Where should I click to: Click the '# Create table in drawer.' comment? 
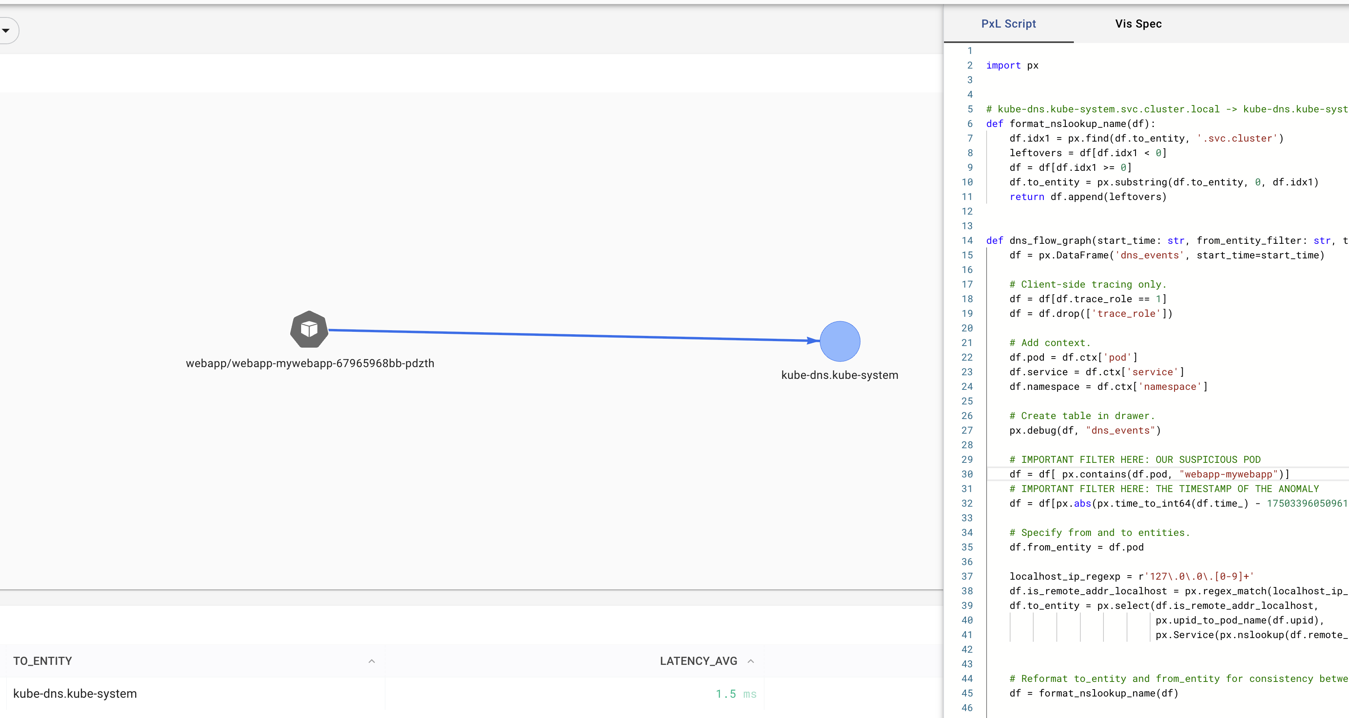coord(1082,415)
